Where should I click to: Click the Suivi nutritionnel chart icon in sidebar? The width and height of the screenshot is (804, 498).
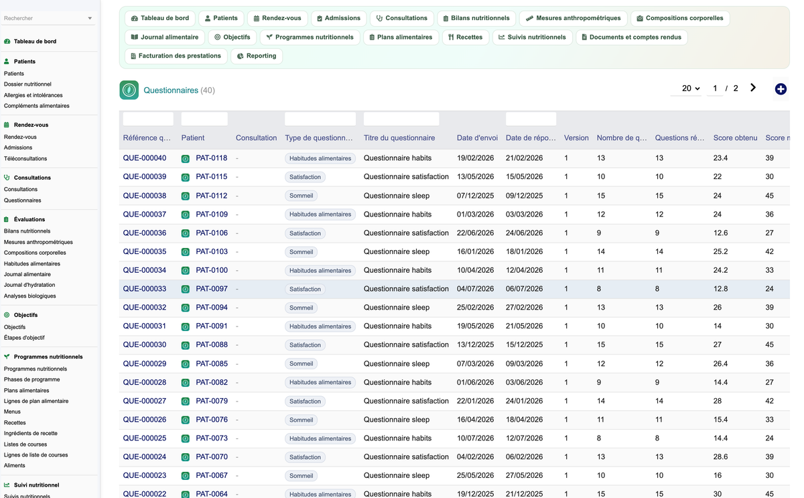coord(7,485)
